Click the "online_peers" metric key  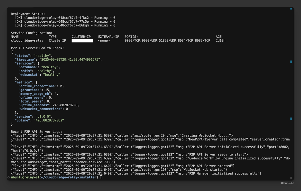[32, 98]
